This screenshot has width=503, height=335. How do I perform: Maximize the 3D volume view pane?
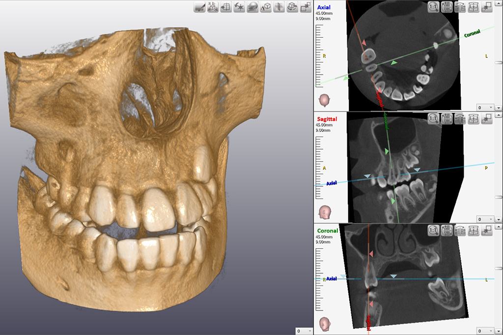coord(306,7)
